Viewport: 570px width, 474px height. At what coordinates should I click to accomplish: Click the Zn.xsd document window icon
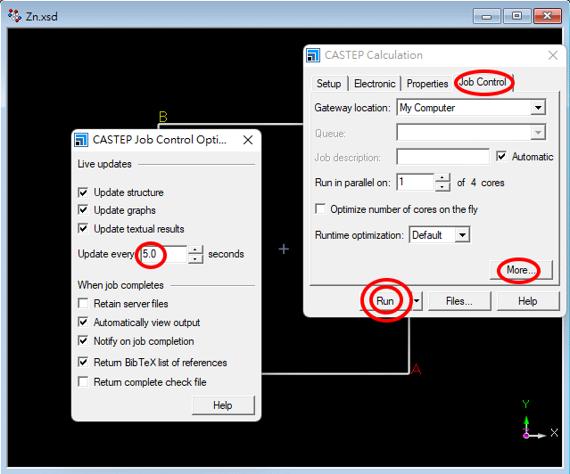(x=14, y=15)
